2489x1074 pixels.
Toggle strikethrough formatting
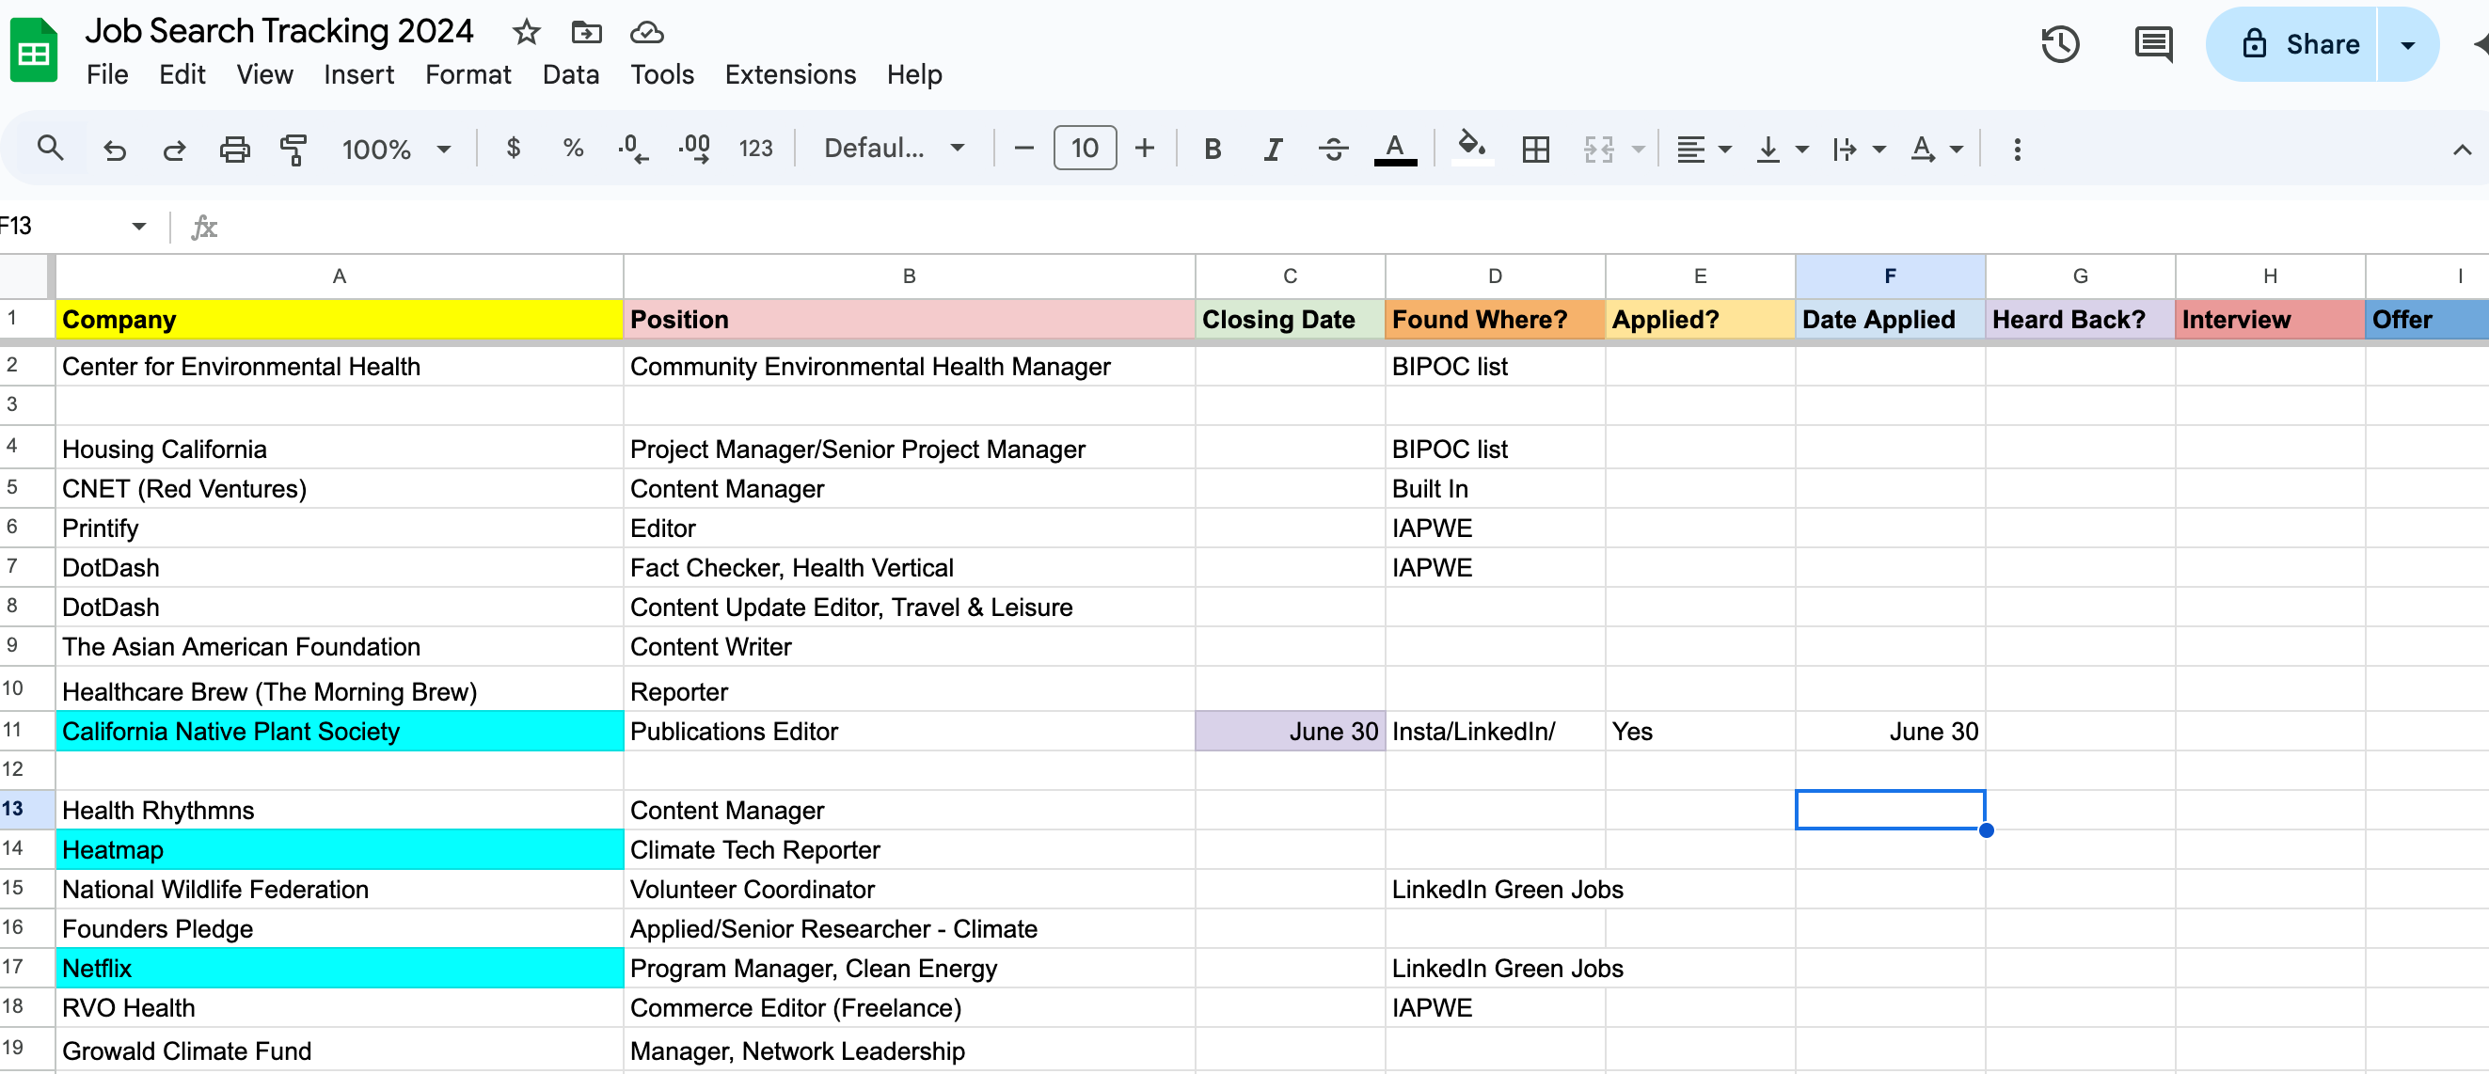click(x=1334, y=150)
